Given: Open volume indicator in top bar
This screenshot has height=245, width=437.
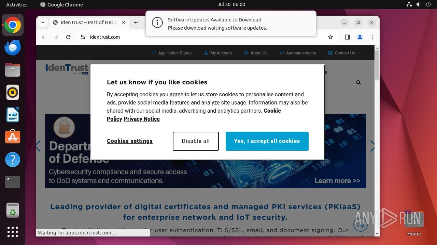Looking at the screenshot, I should (x=419, y=4).
